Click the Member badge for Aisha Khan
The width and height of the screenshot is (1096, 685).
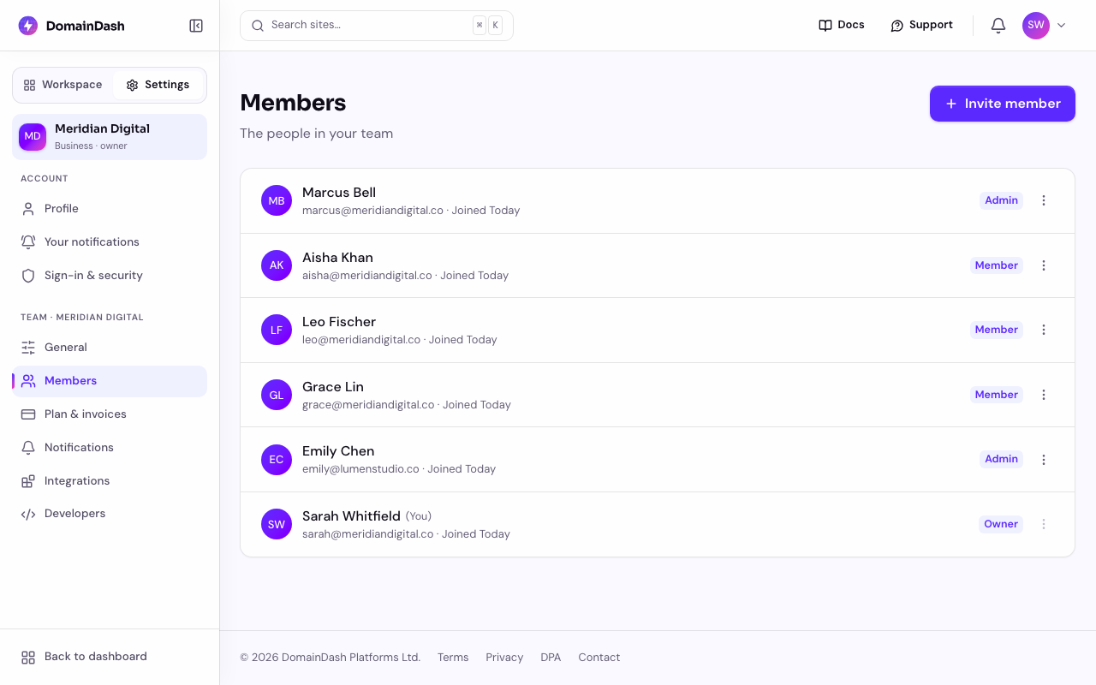pos(997,265)
